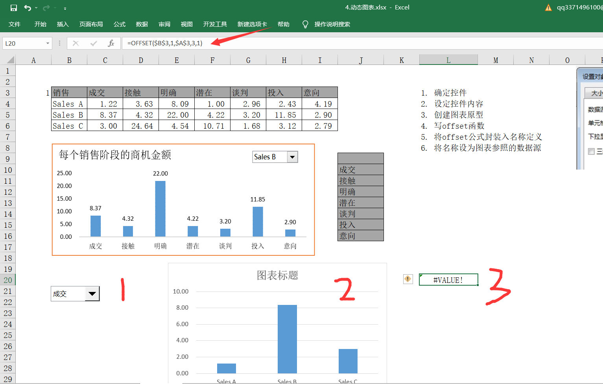Select cell with value 10.71
The image size is (603, 384).
point(212,126)
